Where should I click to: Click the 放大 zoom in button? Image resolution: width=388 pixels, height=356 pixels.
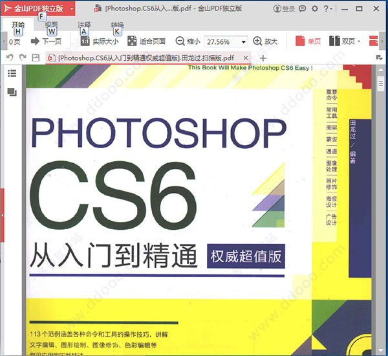265,41
